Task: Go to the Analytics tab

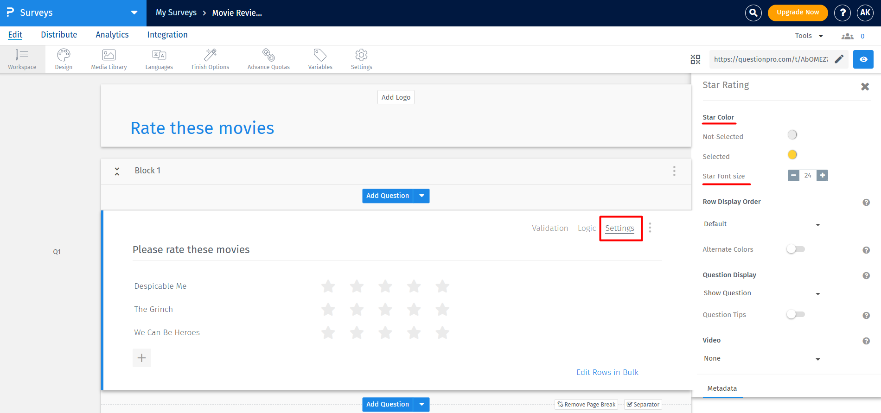Action: pos(112,35)
